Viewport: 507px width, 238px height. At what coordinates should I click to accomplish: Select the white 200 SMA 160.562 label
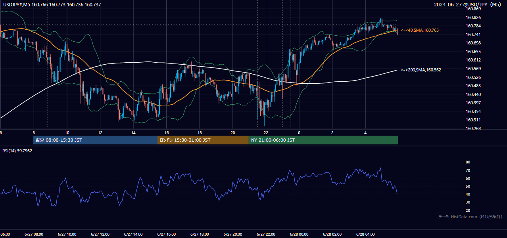coord(421,70)
